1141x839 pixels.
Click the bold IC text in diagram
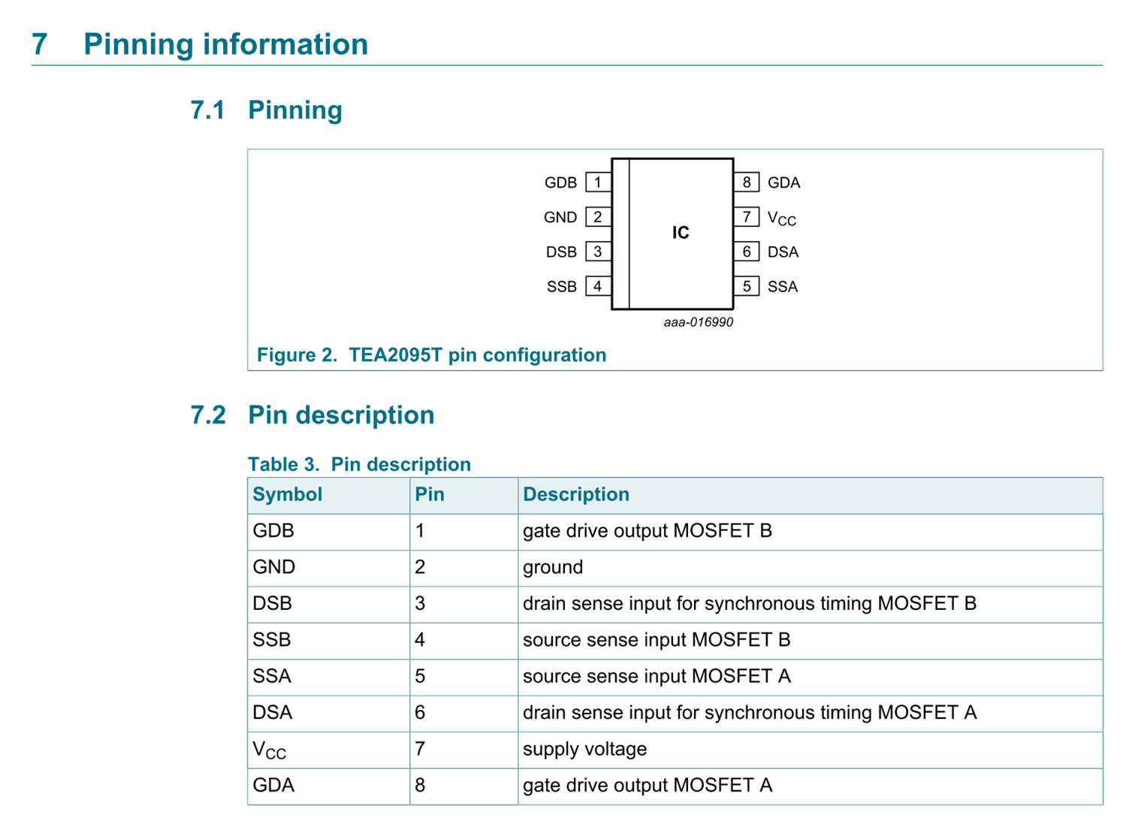pyautogui.click(x=680, y=233)
